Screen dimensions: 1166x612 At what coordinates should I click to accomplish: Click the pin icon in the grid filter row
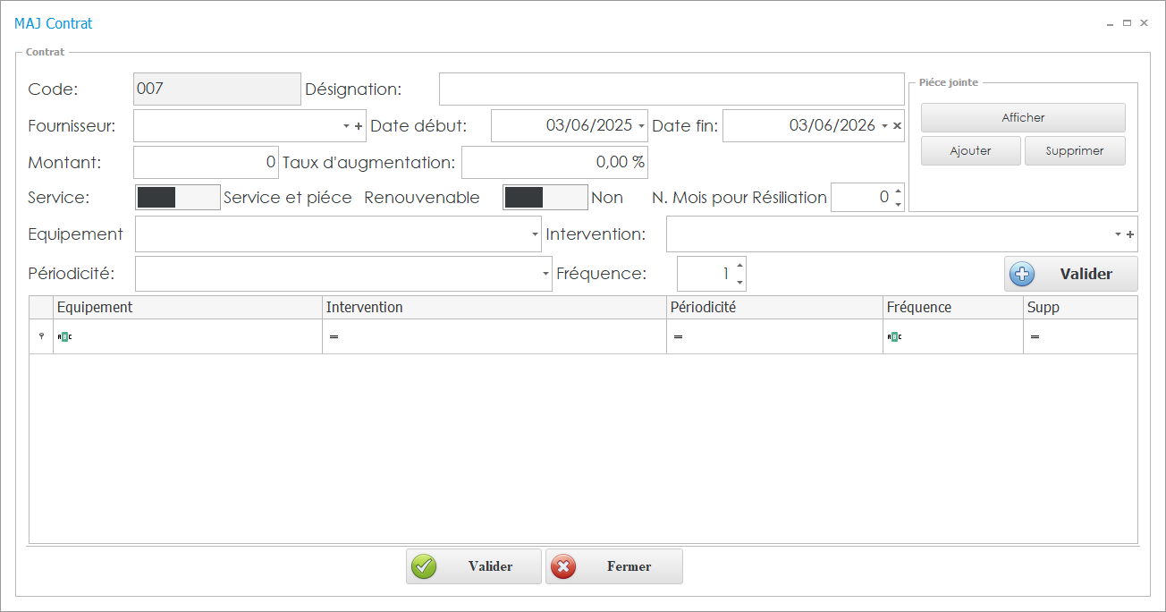[x=40, y=336]
